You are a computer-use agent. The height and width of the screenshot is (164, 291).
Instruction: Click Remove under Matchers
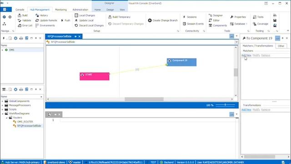pos(266,55)
